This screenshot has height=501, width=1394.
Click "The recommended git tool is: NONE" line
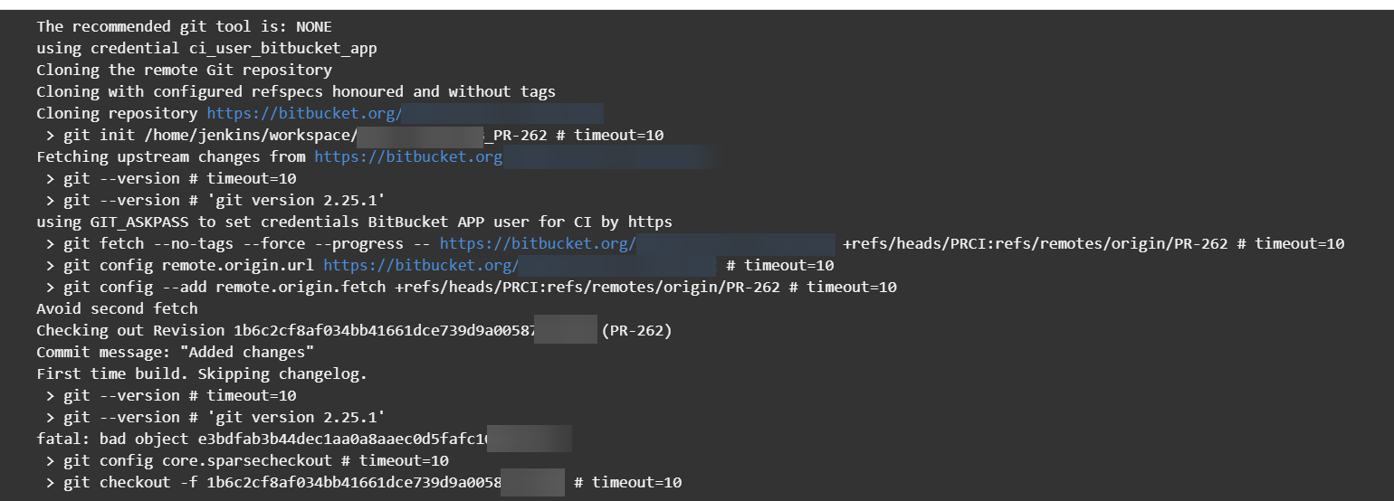click(184, 26)
